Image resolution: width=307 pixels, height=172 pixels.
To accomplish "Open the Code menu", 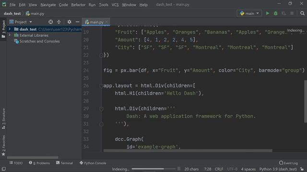I will point(63,4).
